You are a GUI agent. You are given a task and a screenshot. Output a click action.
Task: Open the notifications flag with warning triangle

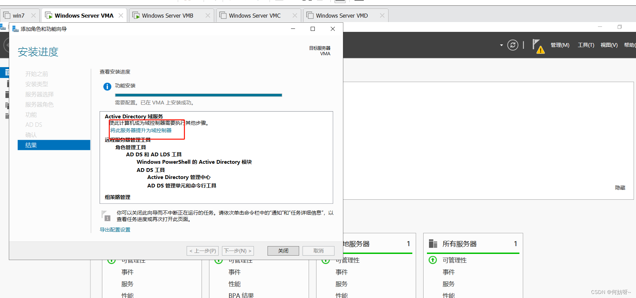[538, 46]
